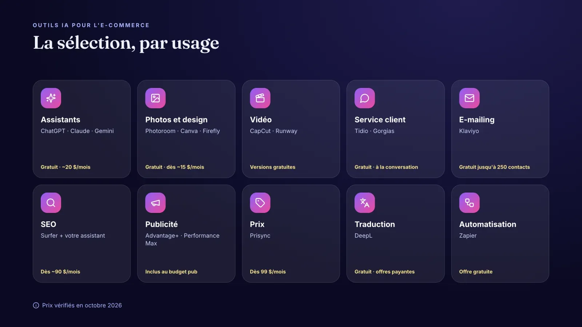Click the price tag icon on Prix card

click(x=260, y=203)
